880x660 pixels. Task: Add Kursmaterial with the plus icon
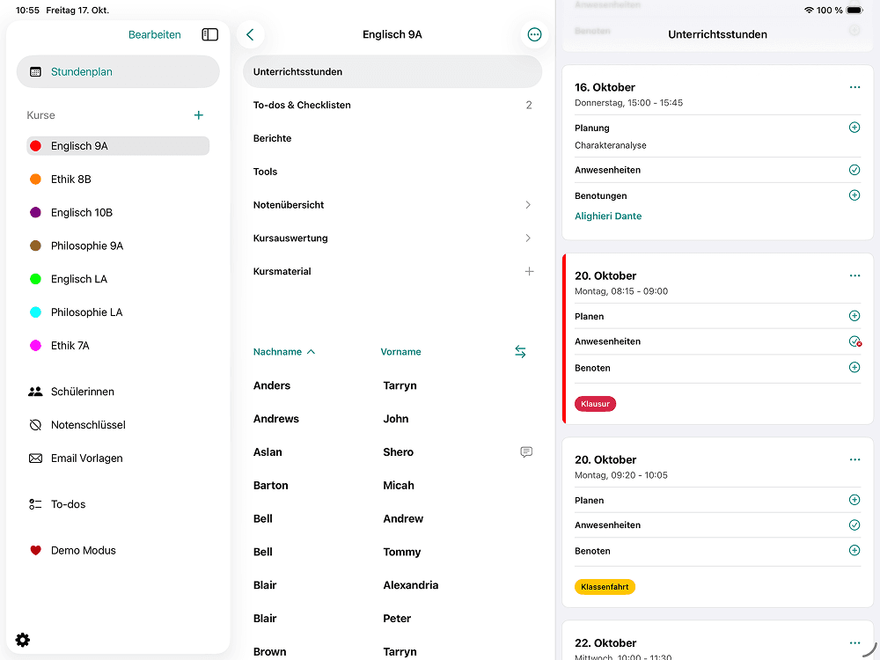tap(529, 272)
